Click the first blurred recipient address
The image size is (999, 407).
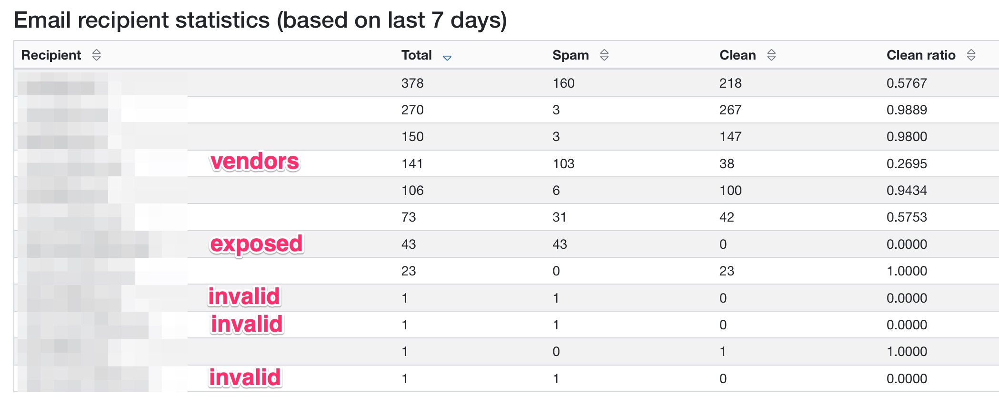(x=102, y=83)
